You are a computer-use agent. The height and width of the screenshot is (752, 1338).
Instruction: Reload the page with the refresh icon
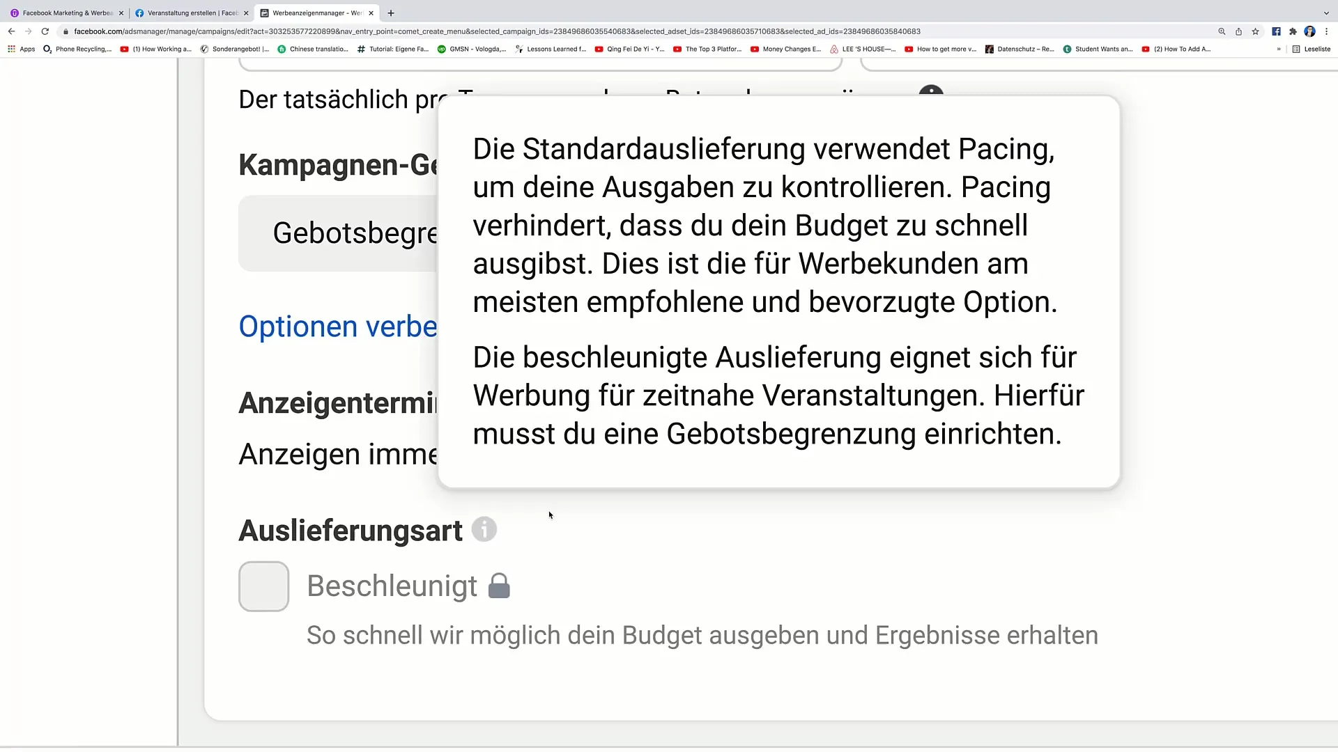pos(45,31)
